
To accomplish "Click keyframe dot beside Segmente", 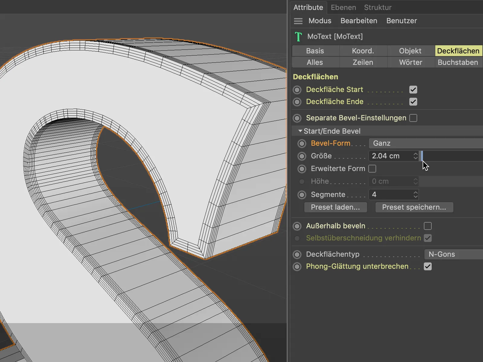I will (x=302, y=195).
